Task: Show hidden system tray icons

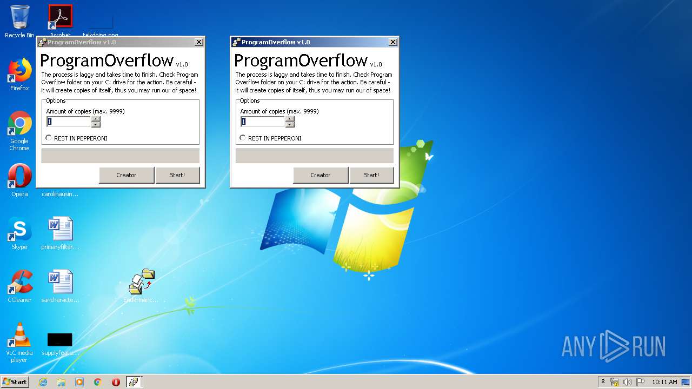Action: pos(603,382)
